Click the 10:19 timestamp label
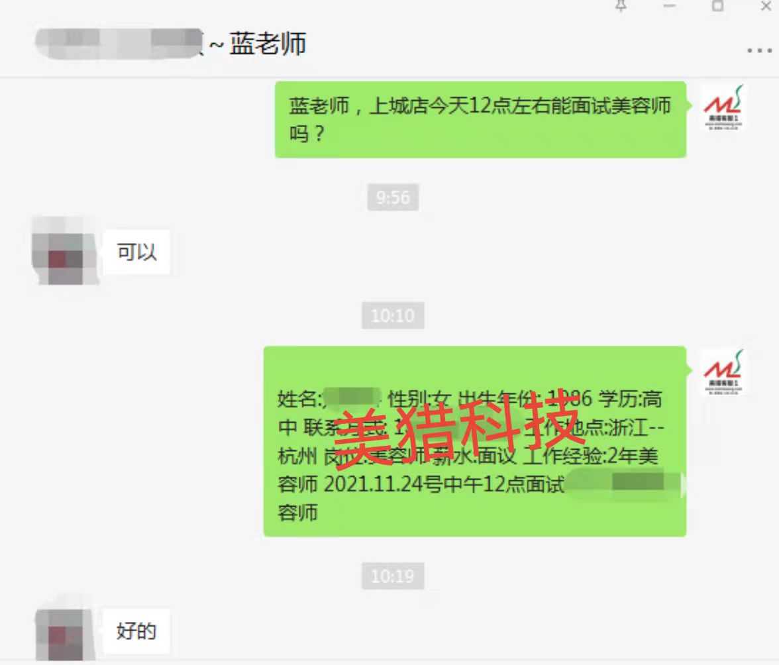The width and height of the screenshot is (779, 665). tap(393, 576)
